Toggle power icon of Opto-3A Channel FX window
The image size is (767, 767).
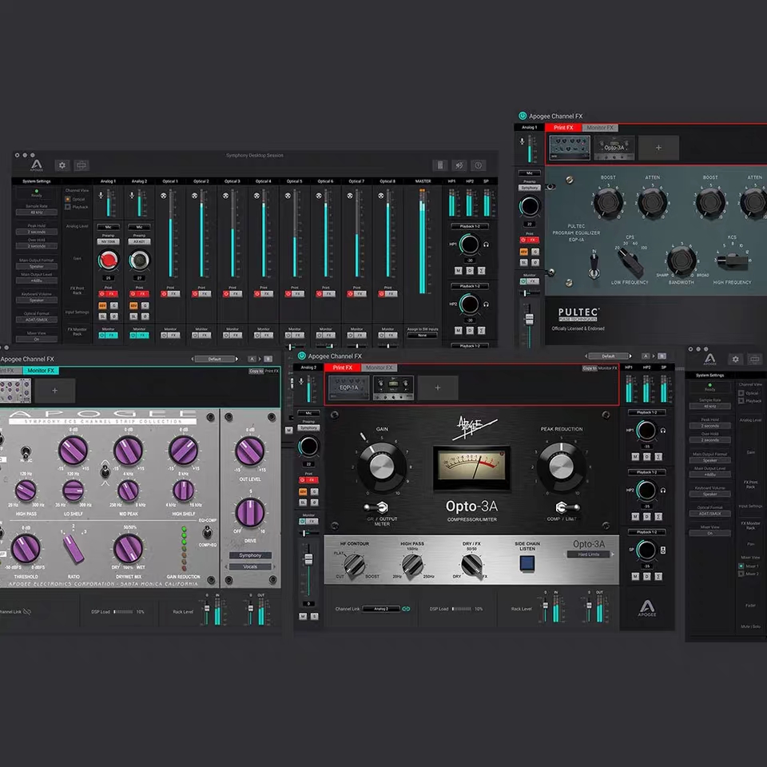tap(302, 356)
